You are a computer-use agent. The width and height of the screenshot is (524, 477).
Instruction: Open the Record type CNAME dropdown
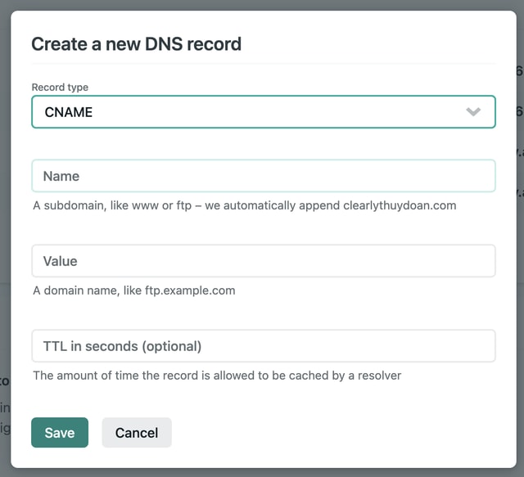tap(264, 112)
